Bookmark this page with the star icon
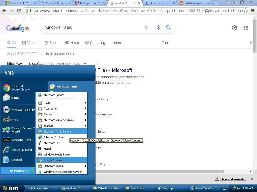The width and height of the screenshot is (257, 192). coord(245,11)
